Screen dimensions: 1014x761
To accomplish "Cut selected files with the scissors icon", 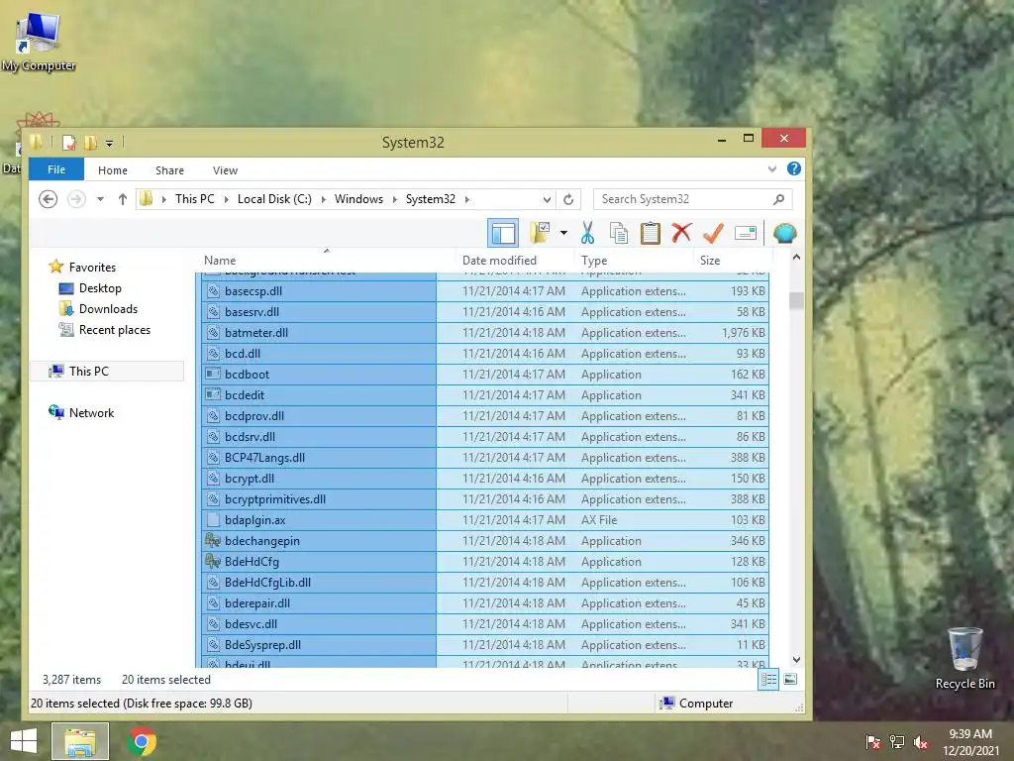I will pos(587,233).
